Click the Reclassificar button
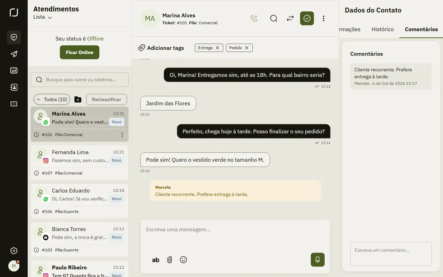The width and height of the screenshot is (443, 277). pyautogui.click(x=107, y=99)
